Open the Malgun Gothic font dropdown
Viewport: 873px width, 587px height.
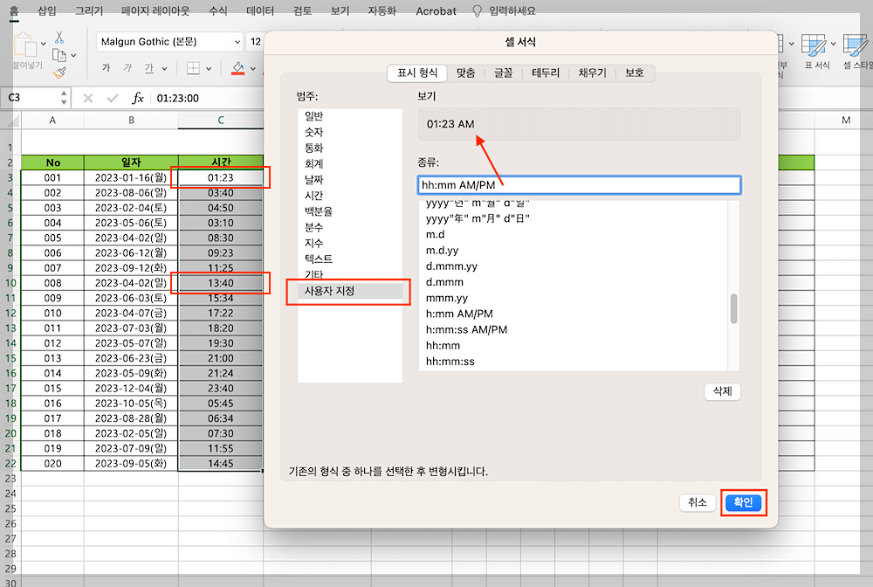point(168,41)
